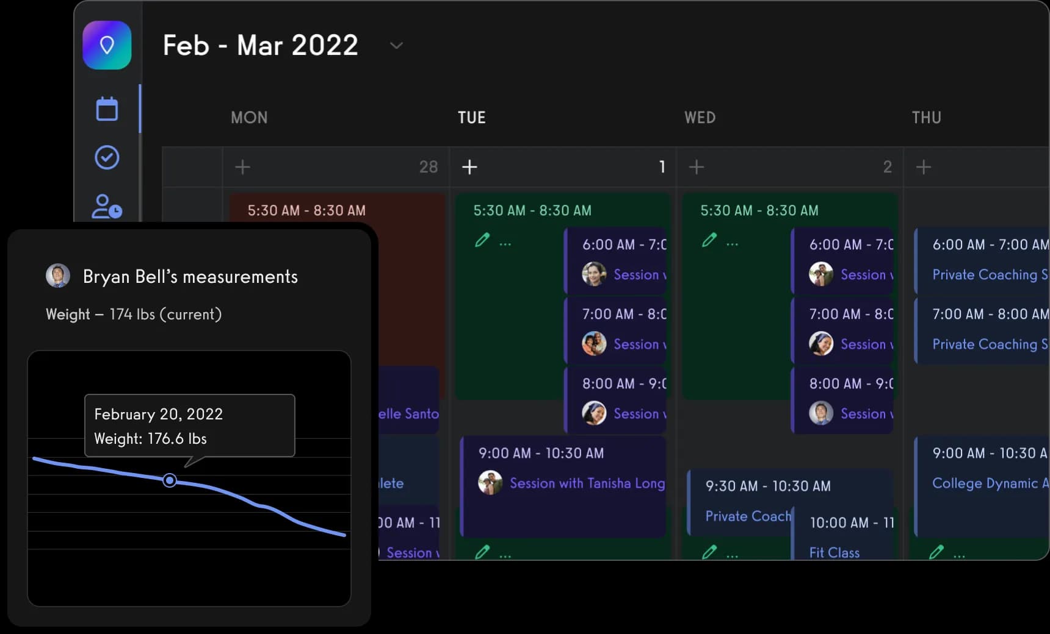Click ellipsis at bottom of Thursday column
The image size is (1050, 634).
click(959, 555)
